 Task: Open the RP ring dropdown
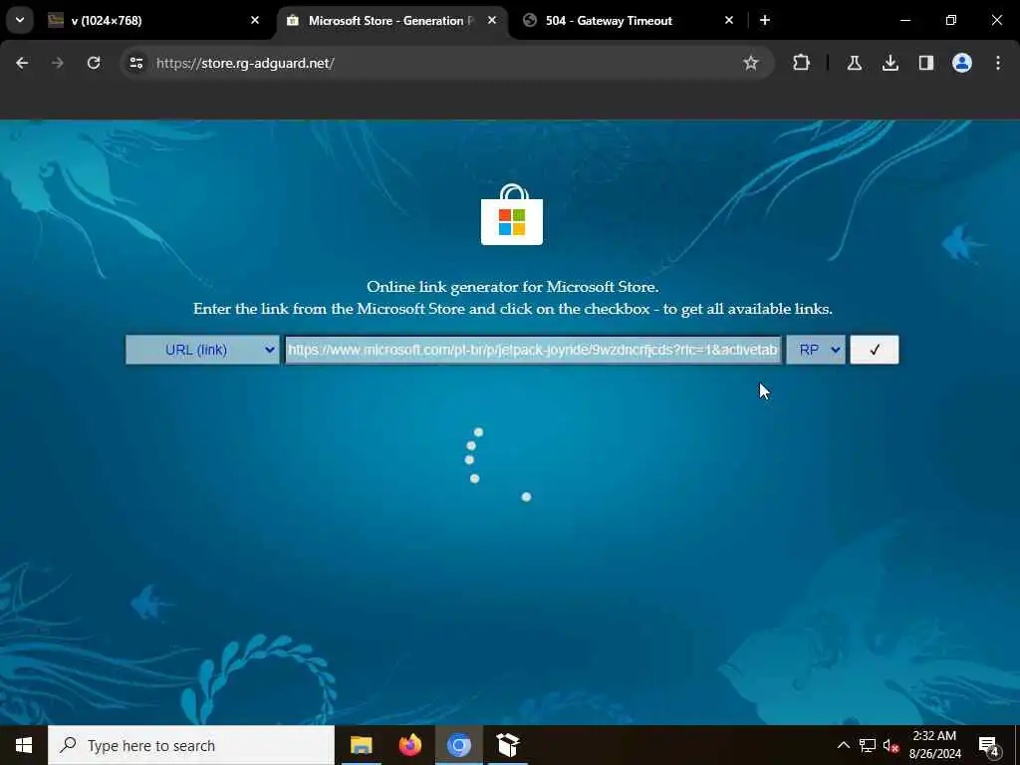click(816, 350)
